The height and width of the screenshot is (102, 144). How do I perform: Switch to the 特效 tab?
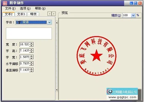(33, 14)
